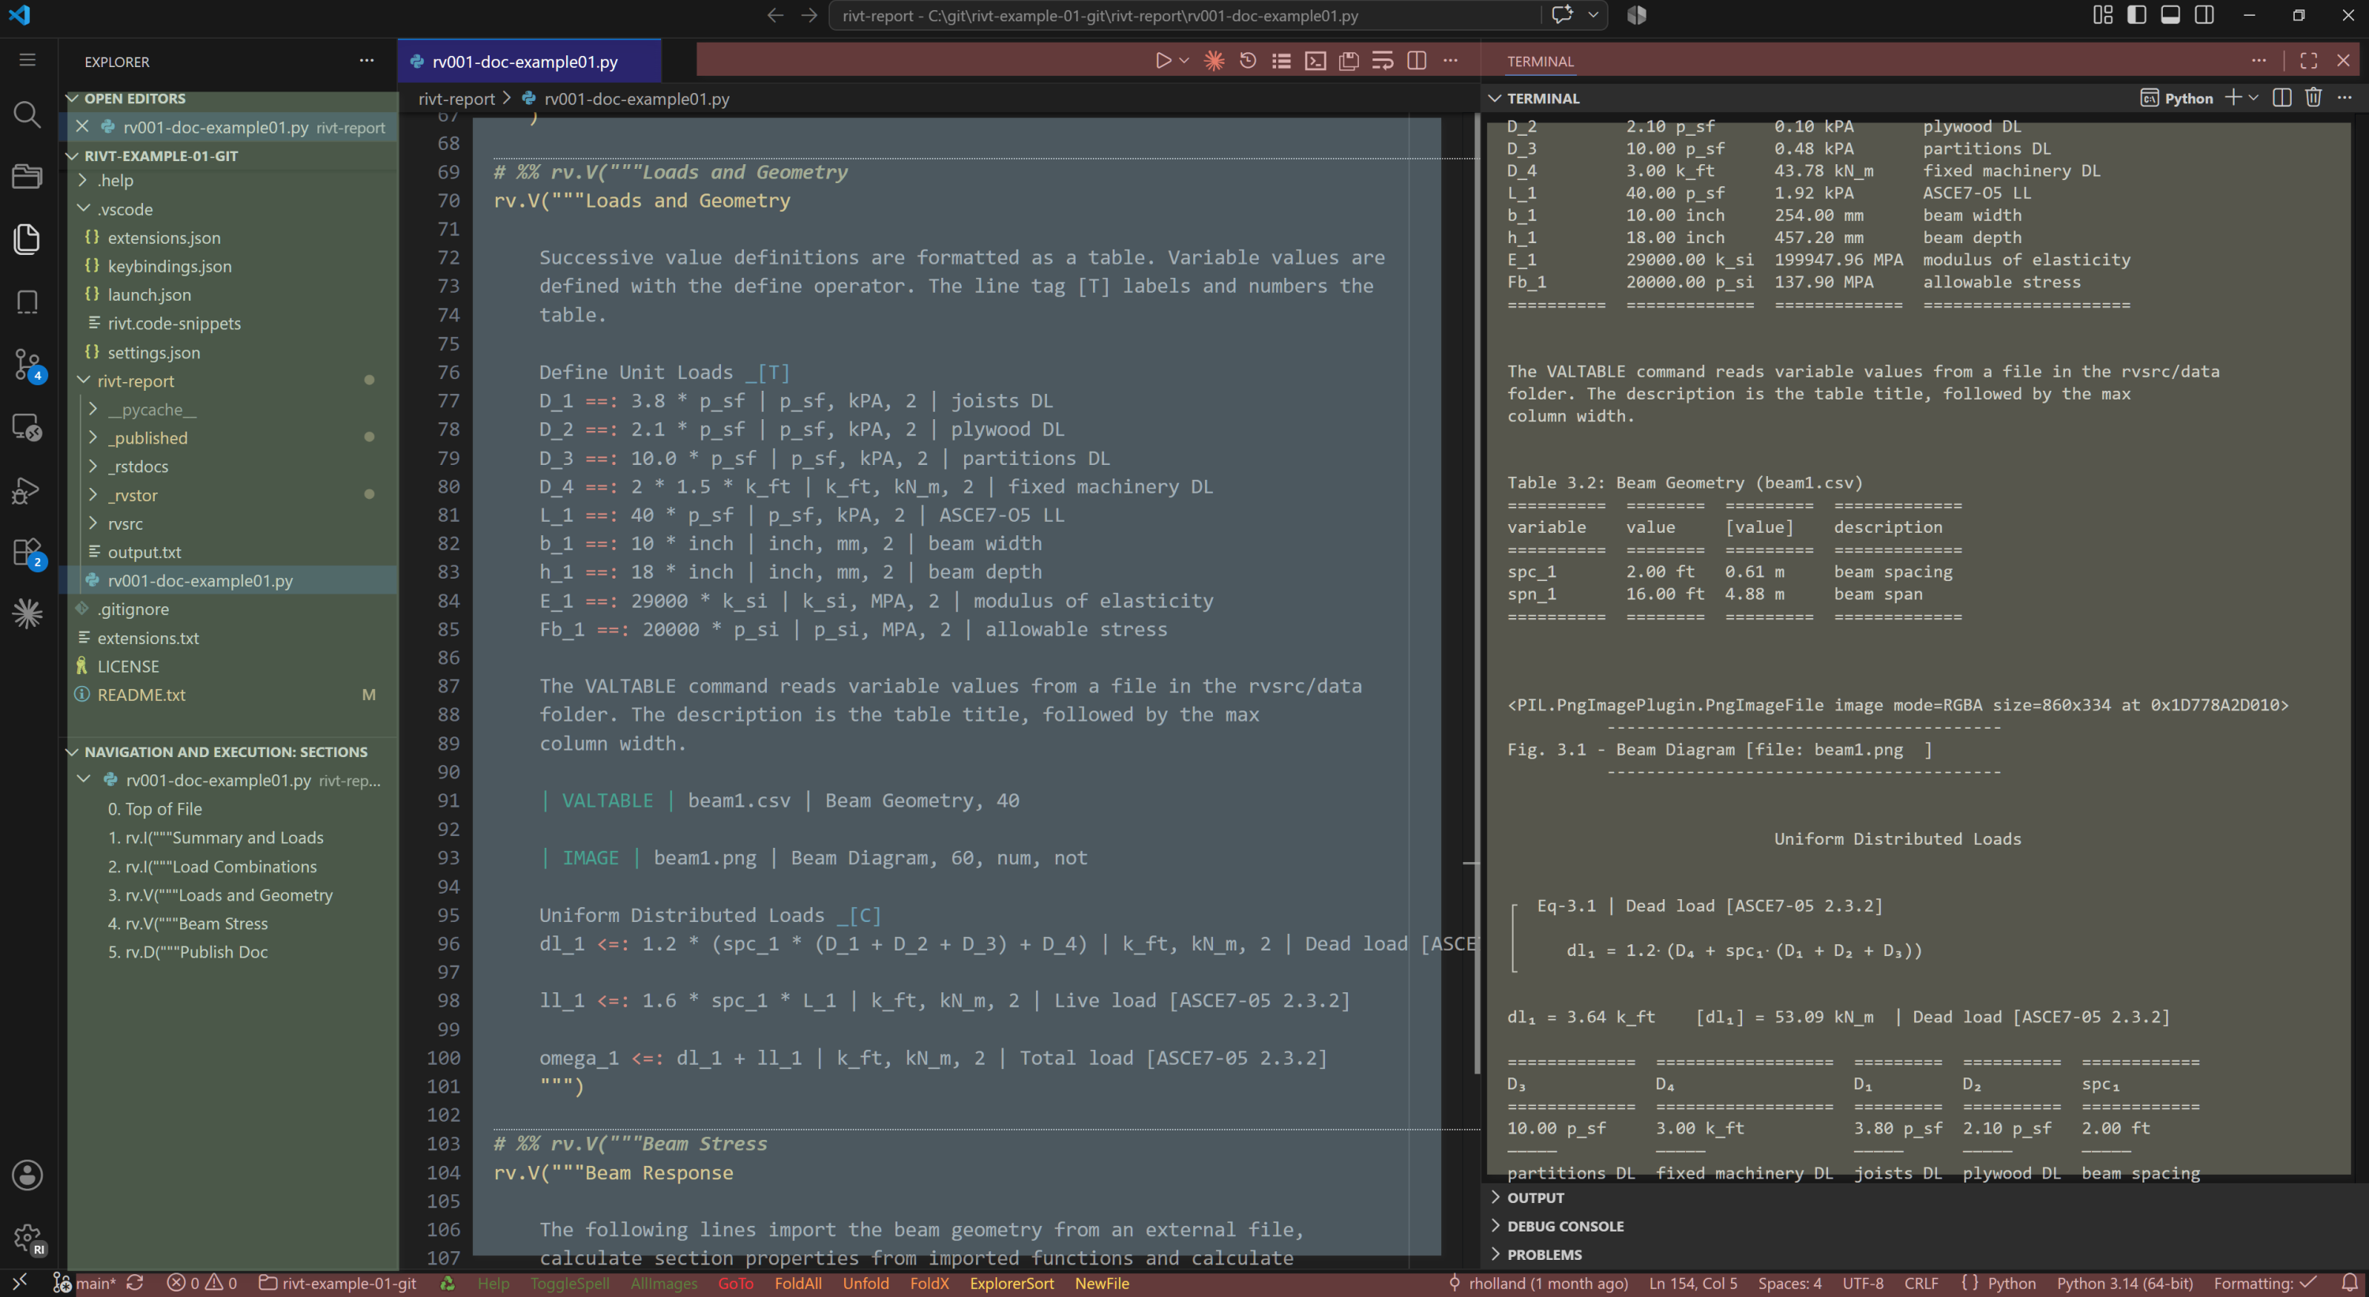Open editor More Actions ellipsis
2369x1297 pixels.
tap(1451, 61)
